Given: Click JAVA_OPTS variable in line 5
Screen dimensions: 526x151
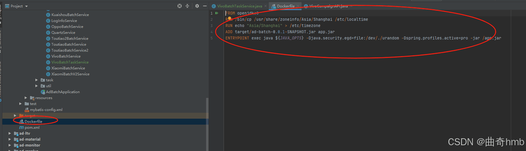Looking at the screenshot, I should tap(291, 38).
